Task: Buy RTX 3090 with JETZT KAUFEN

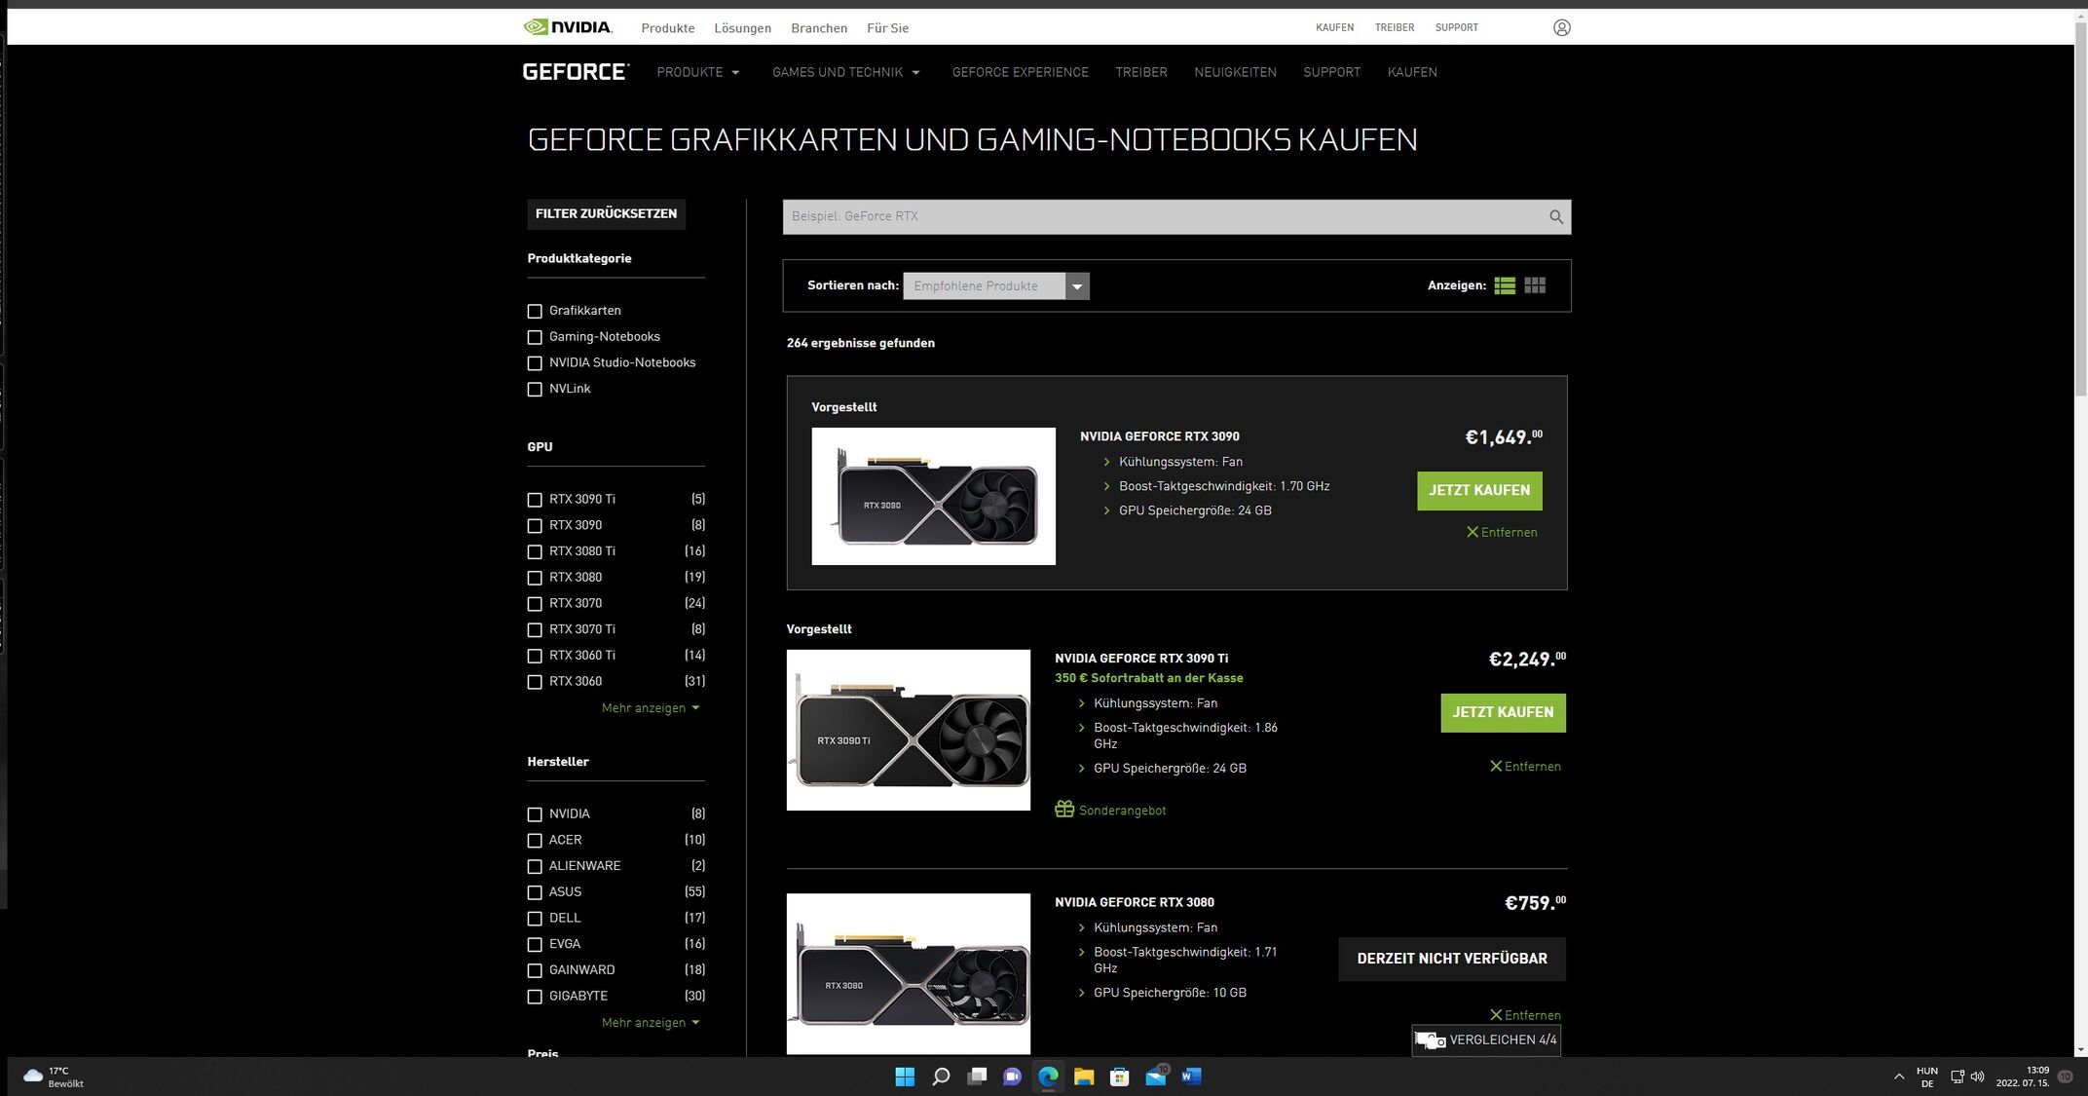Action: point(1479,491)
